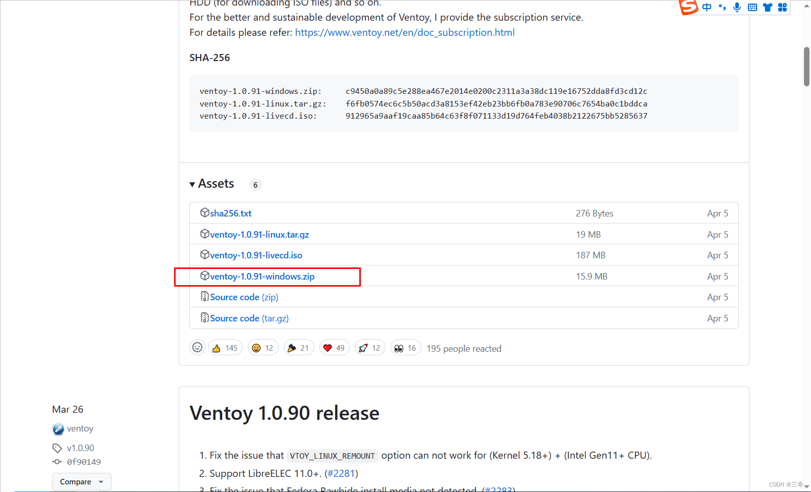Click the SHA-256 heading
811x492 pixels.
(x=209, y=58)
